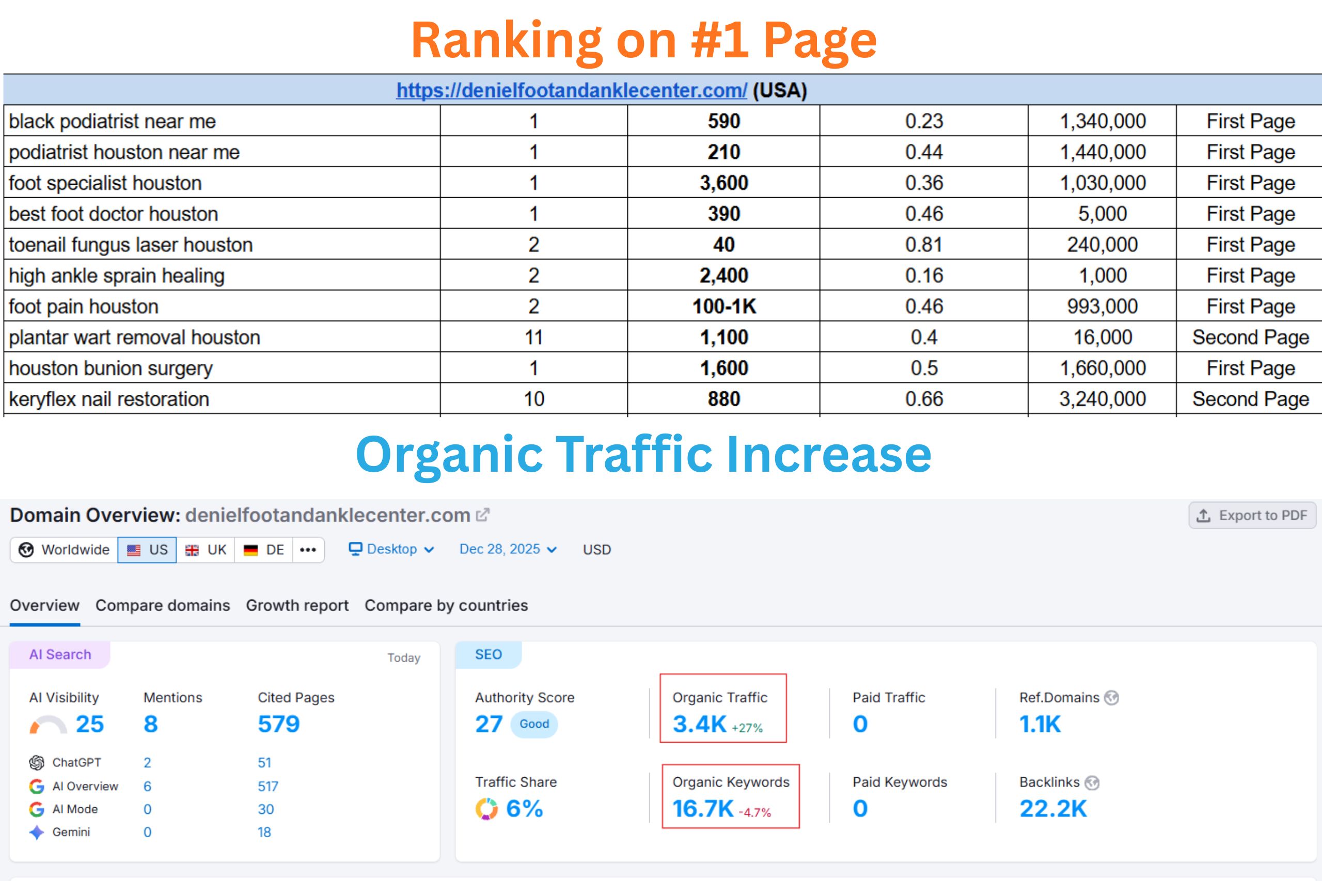Open the Compare by countries tab
Viewport: 1322px width, 881px height.
click(x=446, y=606)
